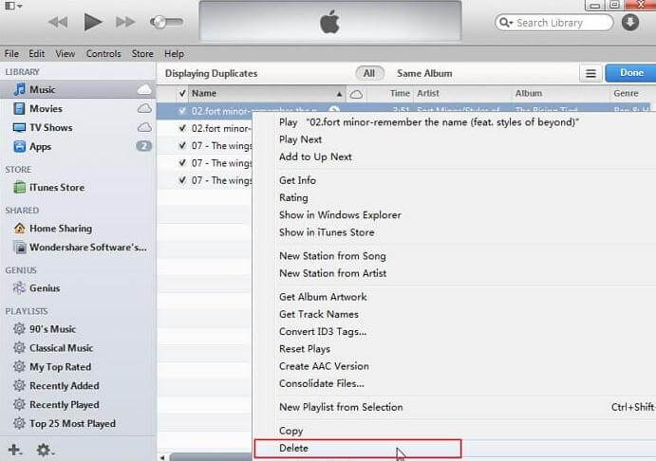Screen dimensions: 656x461
Task: Click the cloud icon next to TV Shows
Action: [144, 127]
